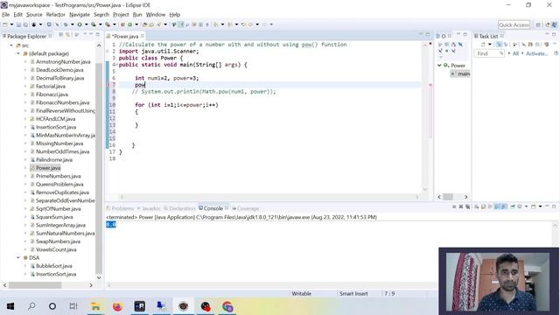The width and height of the screenshot is (560, 315).
Task: Click the Open Perspective icon
Action: coord(538,24)
